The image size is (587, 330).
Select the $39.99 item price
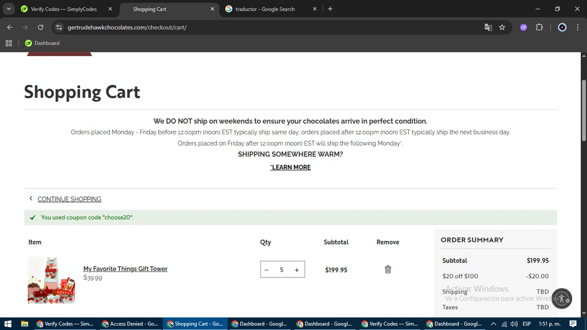(93, 278)
